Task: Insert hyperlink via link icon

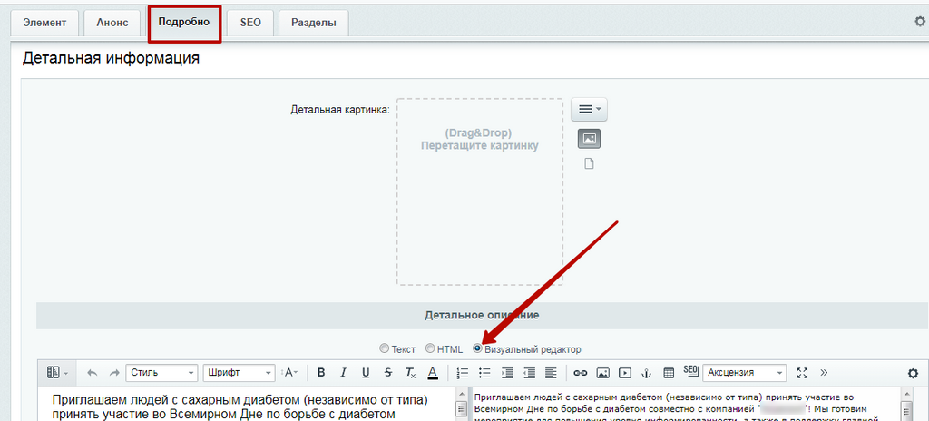Action: click(x=581, y=372)
